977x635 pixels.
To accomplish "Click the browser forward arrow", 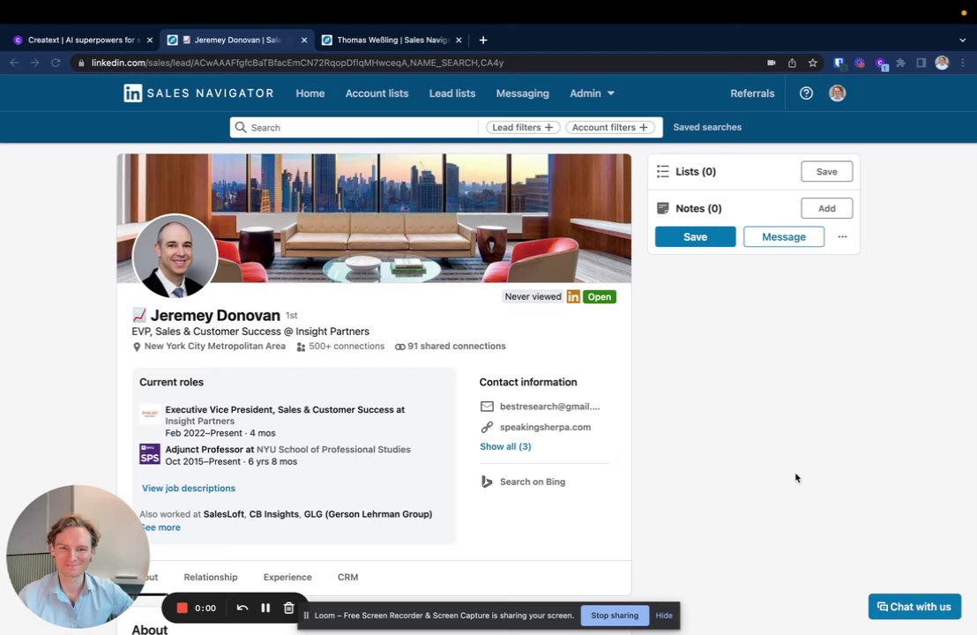I will click(35, 63).
